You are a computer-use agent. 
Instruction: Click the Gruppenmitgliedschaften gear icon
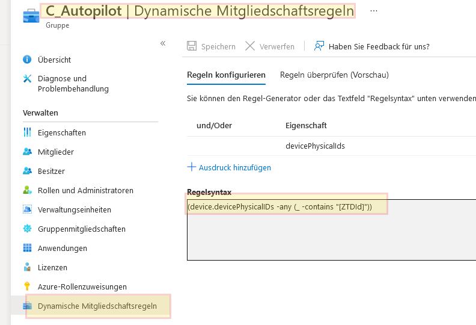click(27, 229)
